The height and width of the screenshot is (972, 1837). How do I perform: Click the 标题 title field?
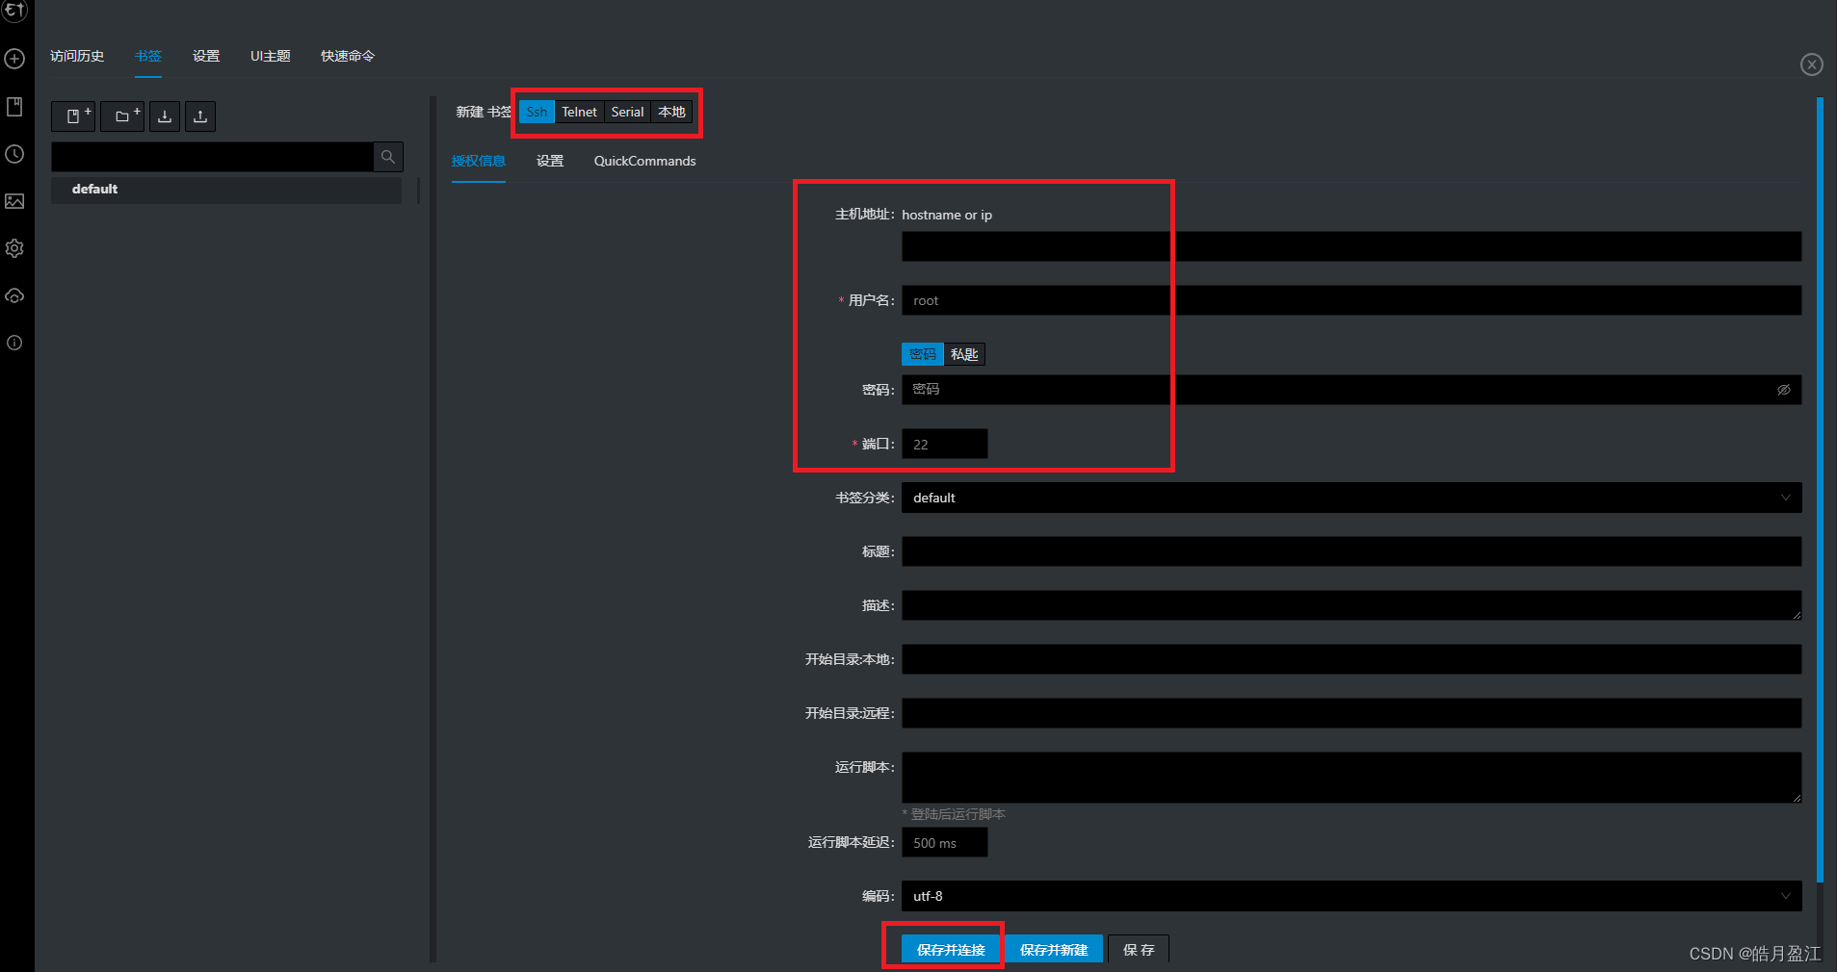1352,551
